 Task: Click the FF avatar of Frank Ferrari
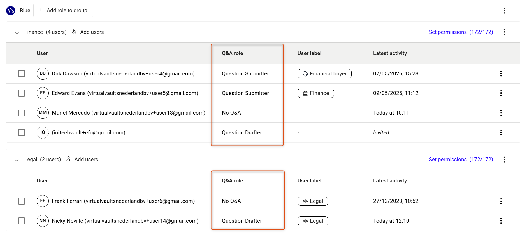click(43, 201)
